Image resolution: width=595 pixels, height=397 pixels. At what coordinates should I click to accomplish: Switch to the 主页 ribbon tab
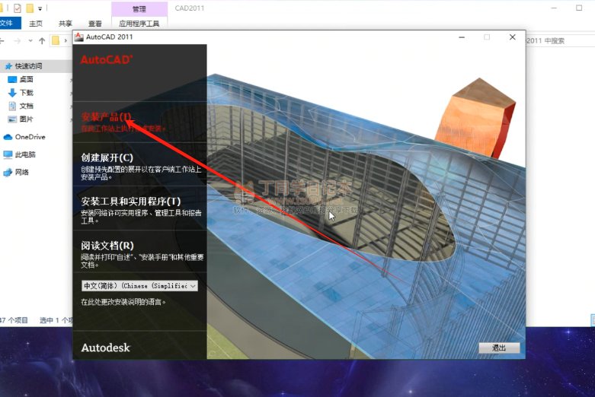(x=36, y=24)
